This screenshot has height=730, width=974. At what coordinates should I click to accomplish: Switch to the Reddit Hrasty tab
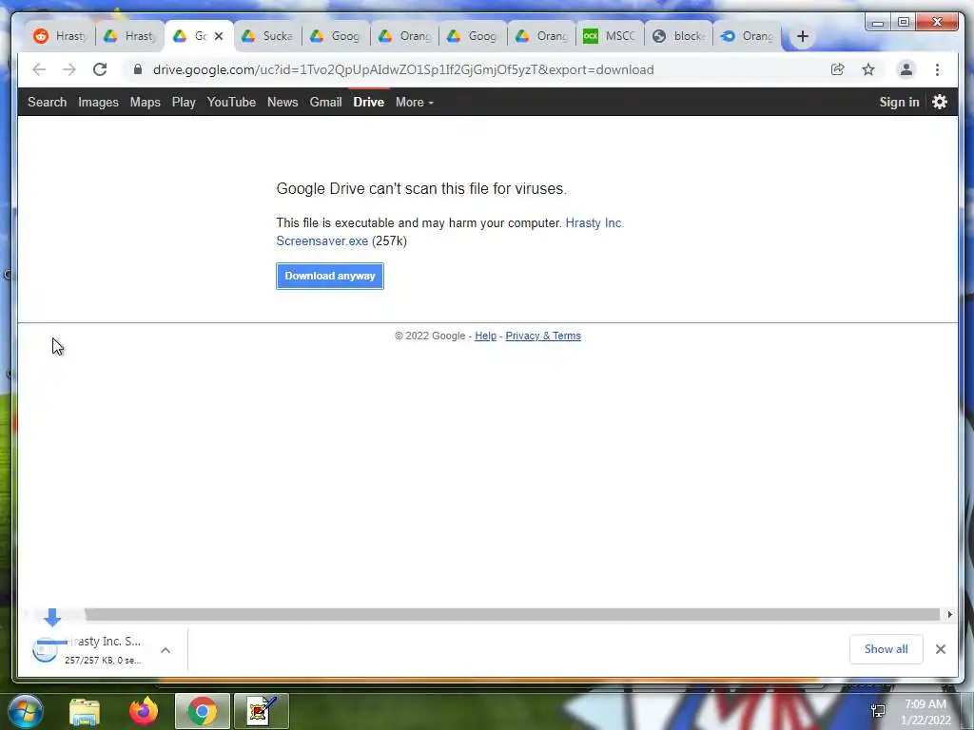point(60,36)
